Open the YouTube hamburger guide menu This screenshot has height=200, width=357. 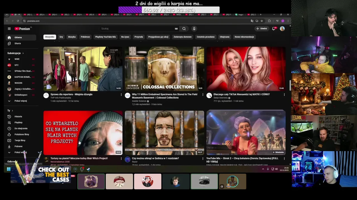point(9,29)
